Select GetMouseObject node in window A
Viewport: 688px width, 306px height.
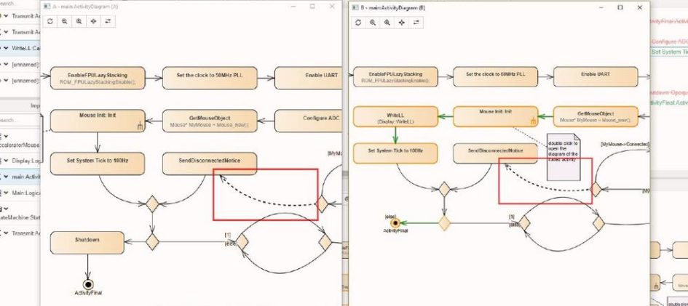(x=210, y=121)
